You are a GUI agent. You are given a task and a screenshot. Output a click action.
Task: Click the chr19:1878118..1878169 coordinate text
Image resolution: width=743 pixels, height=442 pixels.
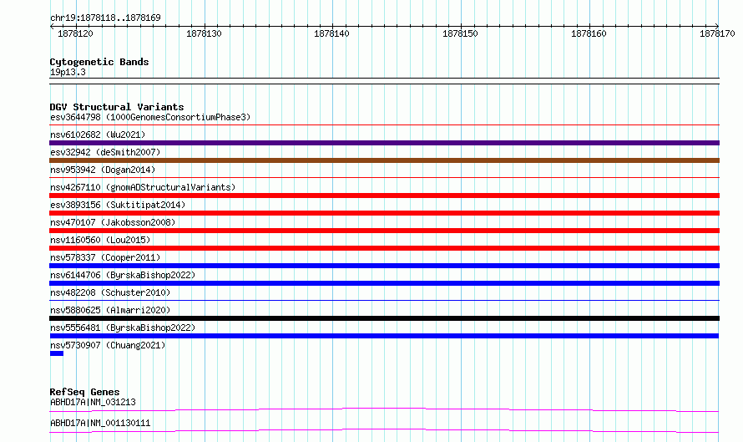click(105, 18)
